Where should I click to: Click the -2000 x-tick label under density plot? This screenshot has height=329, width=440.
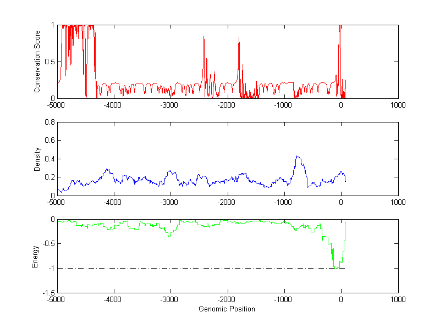(227, 202)
